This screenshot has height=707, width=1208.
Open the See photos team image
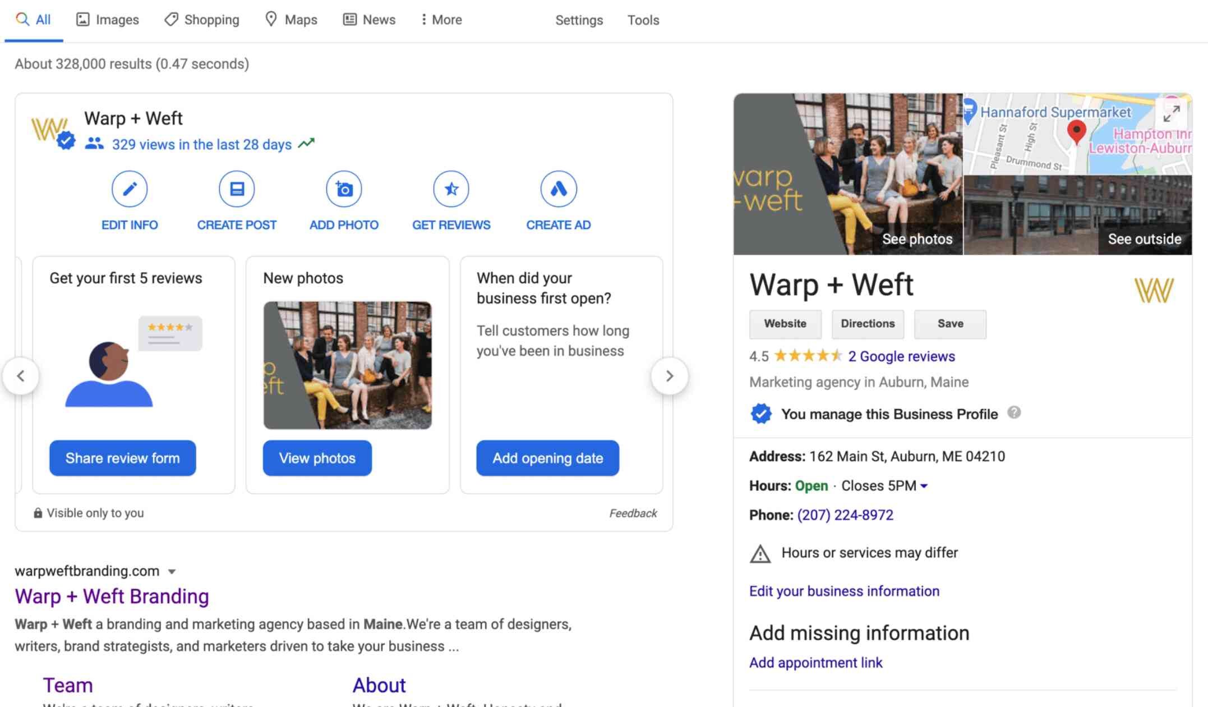pyautogui.click(x=848, y=174)
